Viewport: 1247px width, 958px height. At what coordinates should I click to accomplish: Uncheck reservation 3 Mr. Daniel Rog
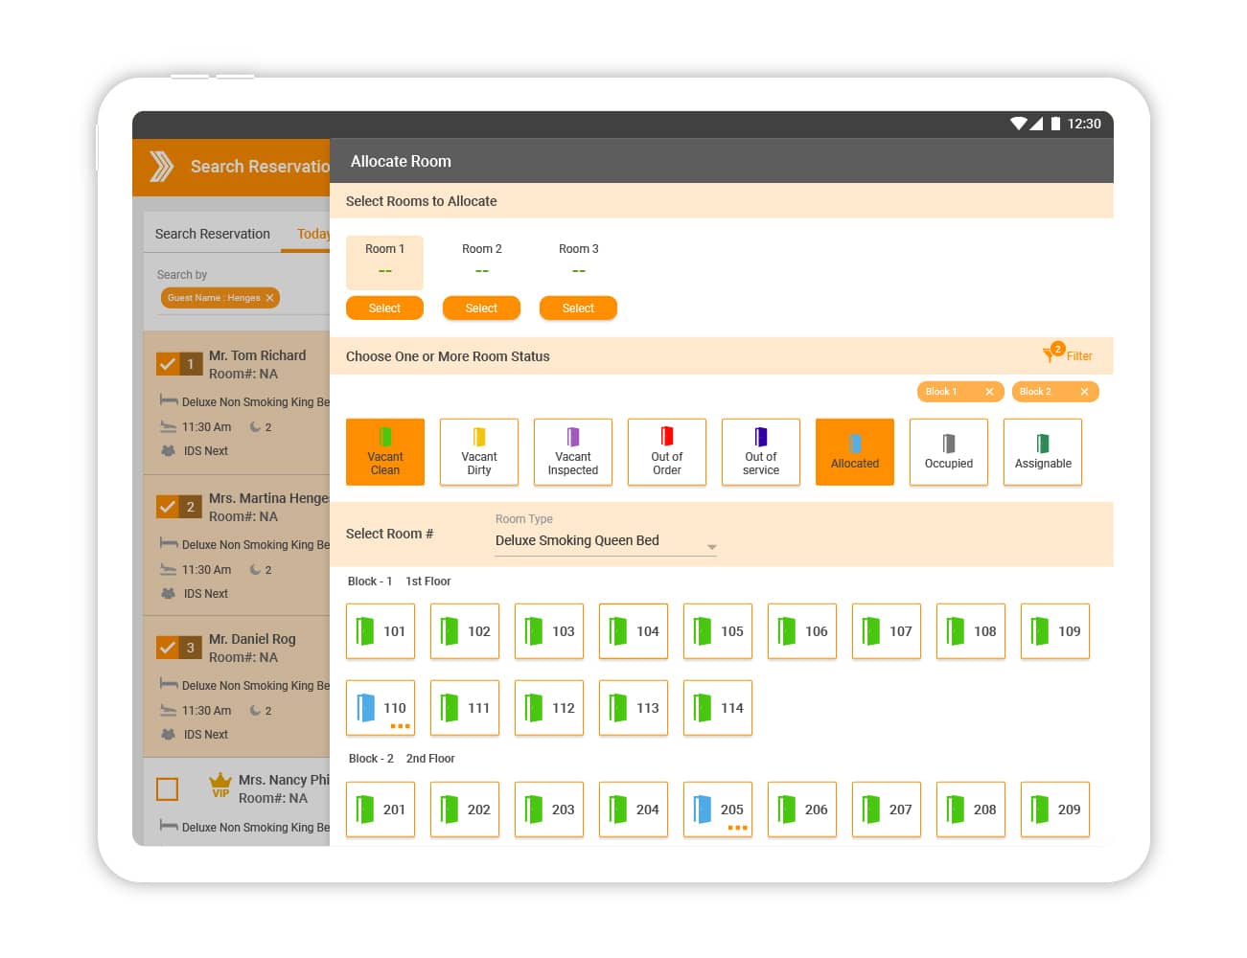coord(168,648)
